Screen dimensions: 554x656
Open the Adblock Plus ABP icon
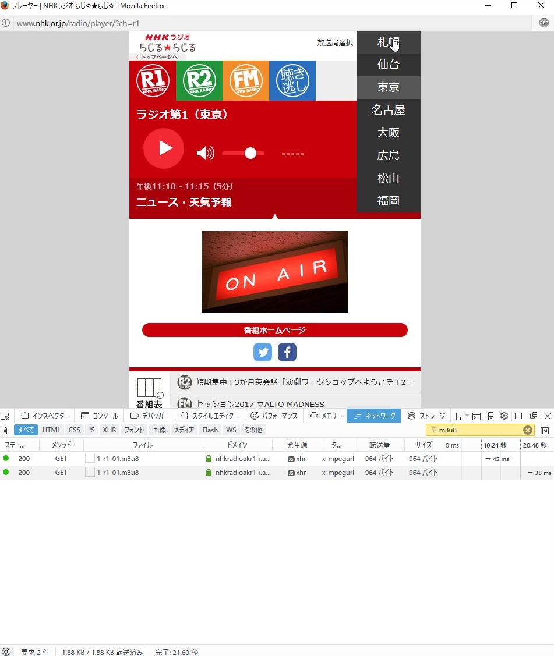point(544,23)
